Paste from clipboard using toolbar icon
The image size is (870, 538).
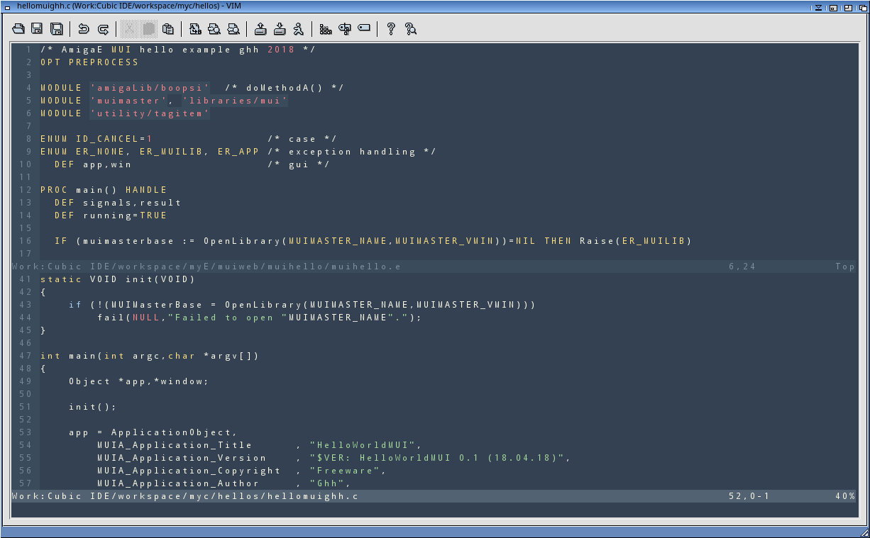point(168,29)
